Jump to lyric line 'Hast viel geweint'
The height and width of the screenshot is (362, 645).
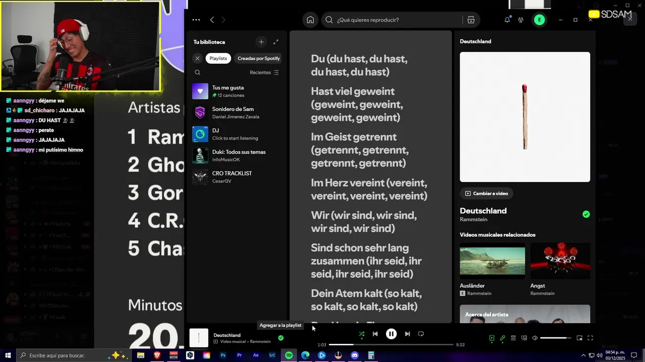[x=357, y=105]
